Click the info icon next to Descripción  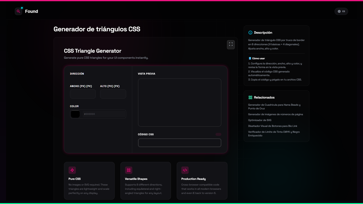[x=250, y=33]
